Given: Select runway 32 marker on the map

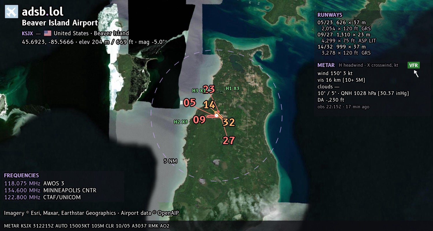Looking at the screenshot, I should (x=229, y=122).
